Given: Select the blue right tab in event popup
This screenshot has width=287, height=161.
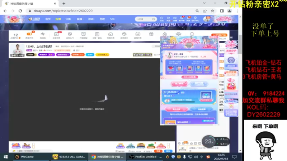Looking at the screenshot, I should pyautogui.click(x=202, y=109).
